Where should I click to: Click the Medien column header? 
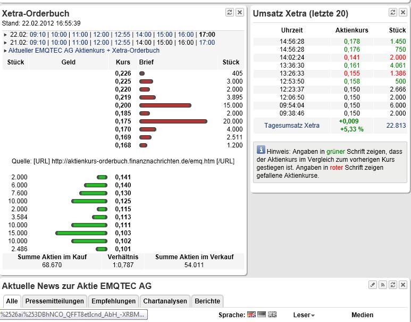point(362,315)
